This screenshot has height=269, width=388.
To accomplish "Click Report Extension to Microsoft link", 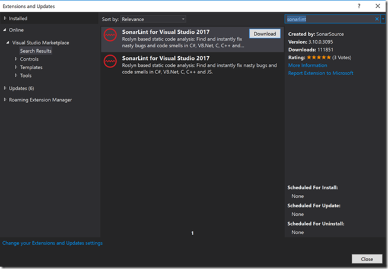I will (x=320, y=73).
